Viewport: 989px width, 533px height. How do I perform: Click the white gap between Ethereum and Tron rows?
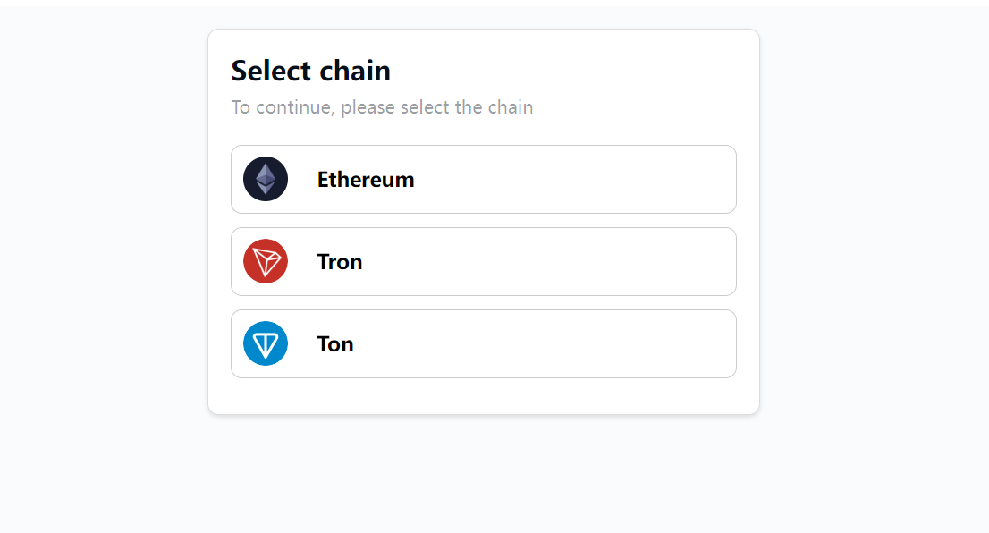click(483, 220)
